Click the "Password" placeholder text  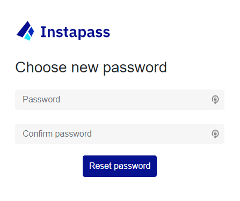41,100
